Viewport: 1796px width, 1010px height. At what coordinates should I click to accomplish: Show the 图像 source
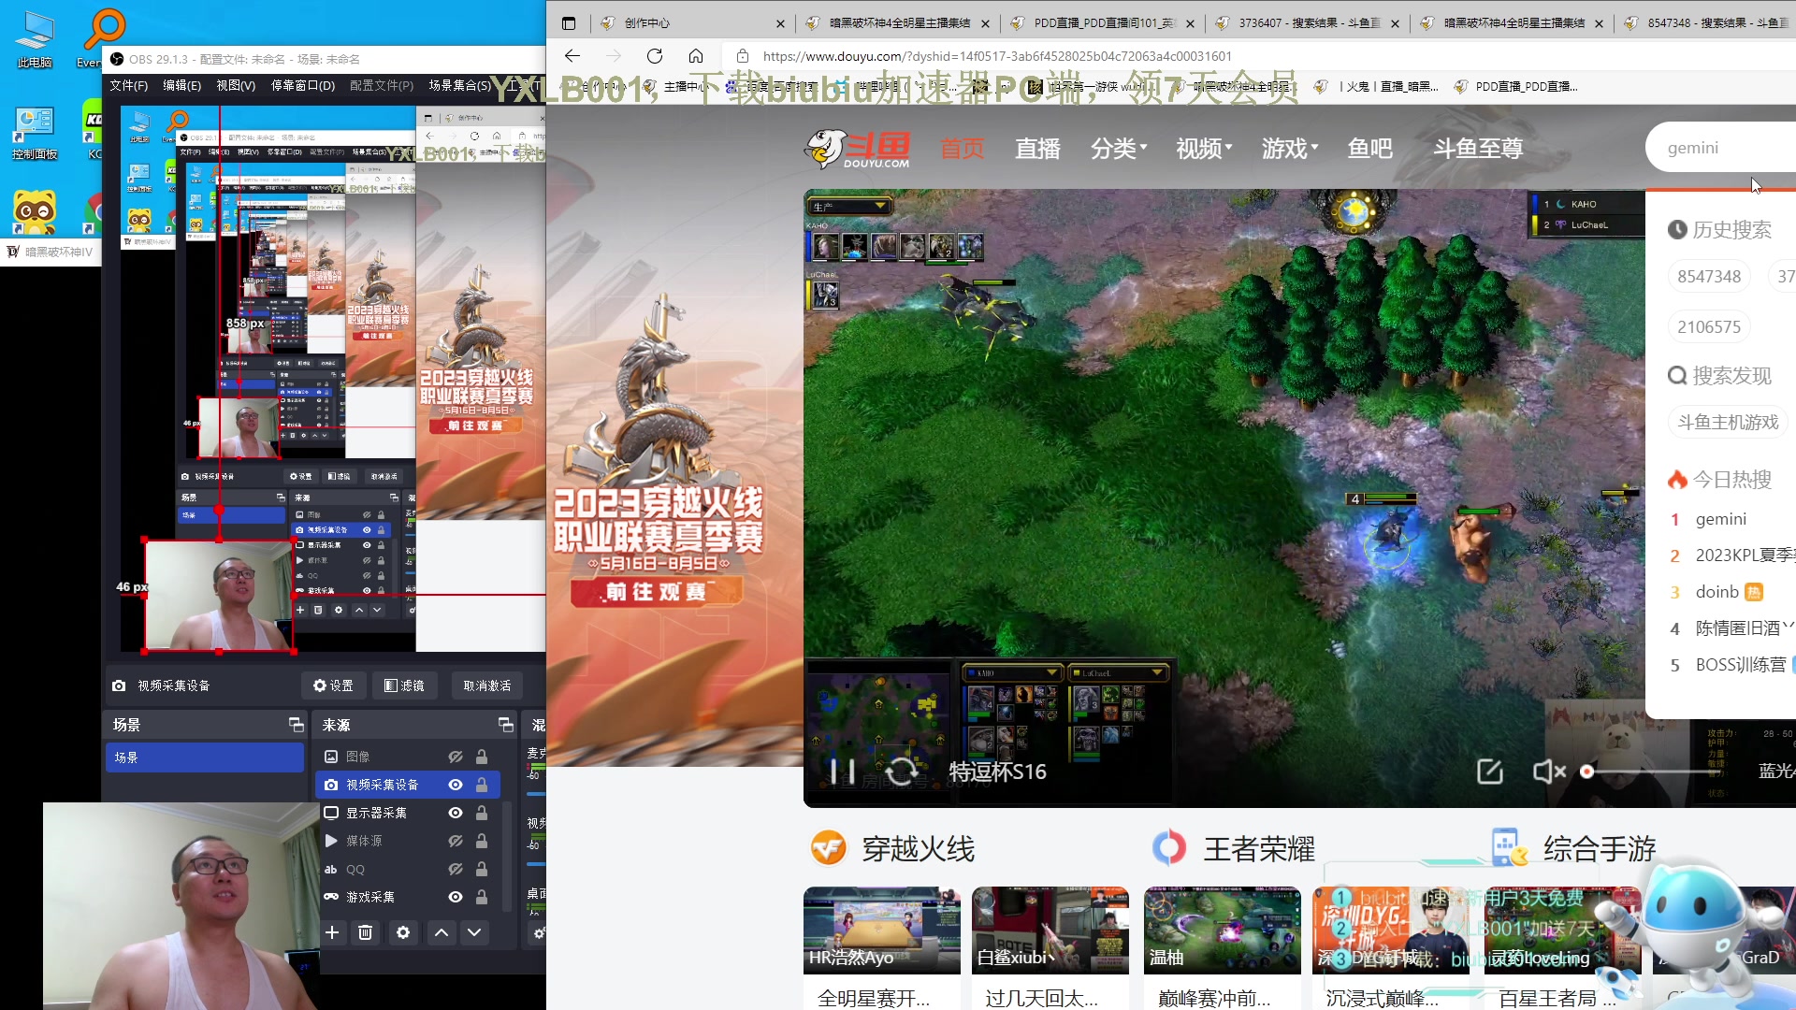click(456, 757)
